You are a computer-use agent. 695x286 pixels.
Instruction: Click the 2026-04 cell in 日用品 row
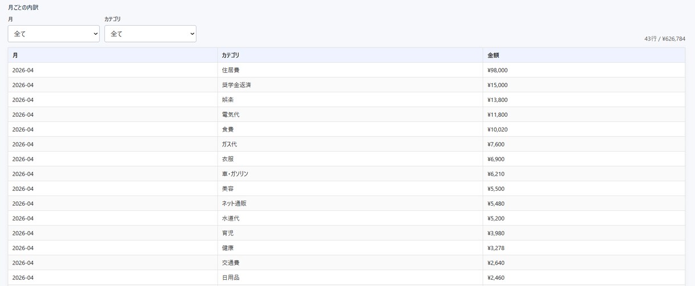click(x=113, y=277)
